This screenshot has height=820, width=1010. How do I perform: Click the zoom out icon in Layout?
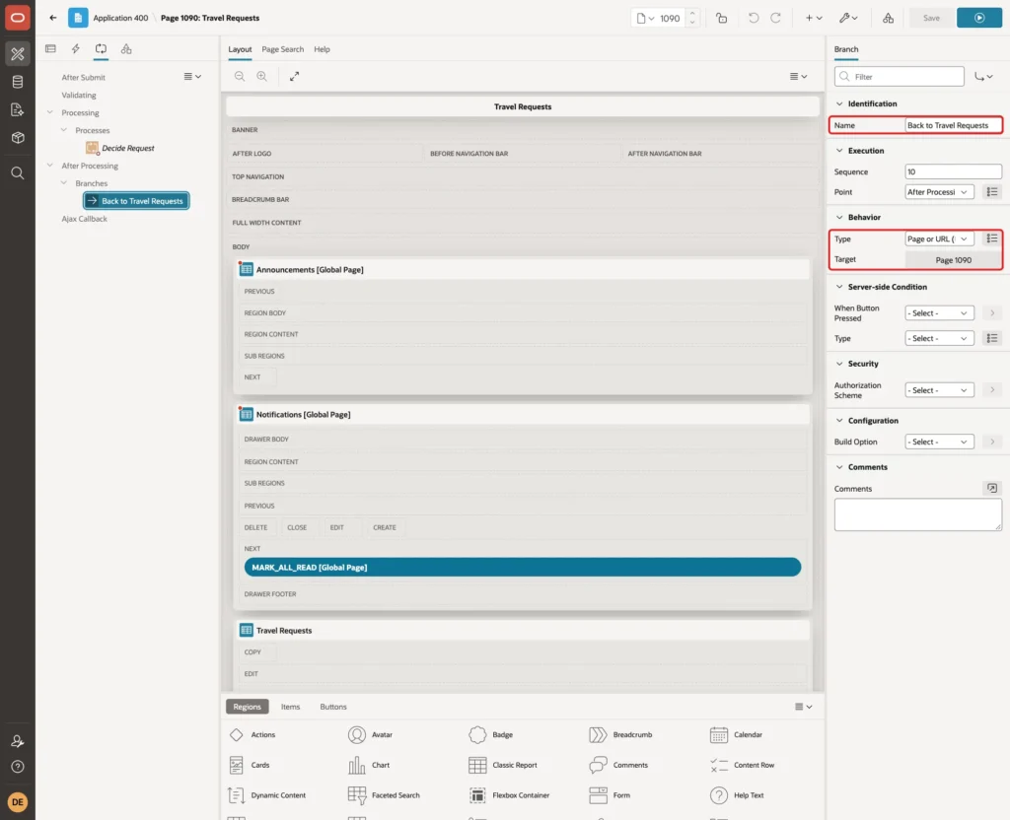pos(240,76)
